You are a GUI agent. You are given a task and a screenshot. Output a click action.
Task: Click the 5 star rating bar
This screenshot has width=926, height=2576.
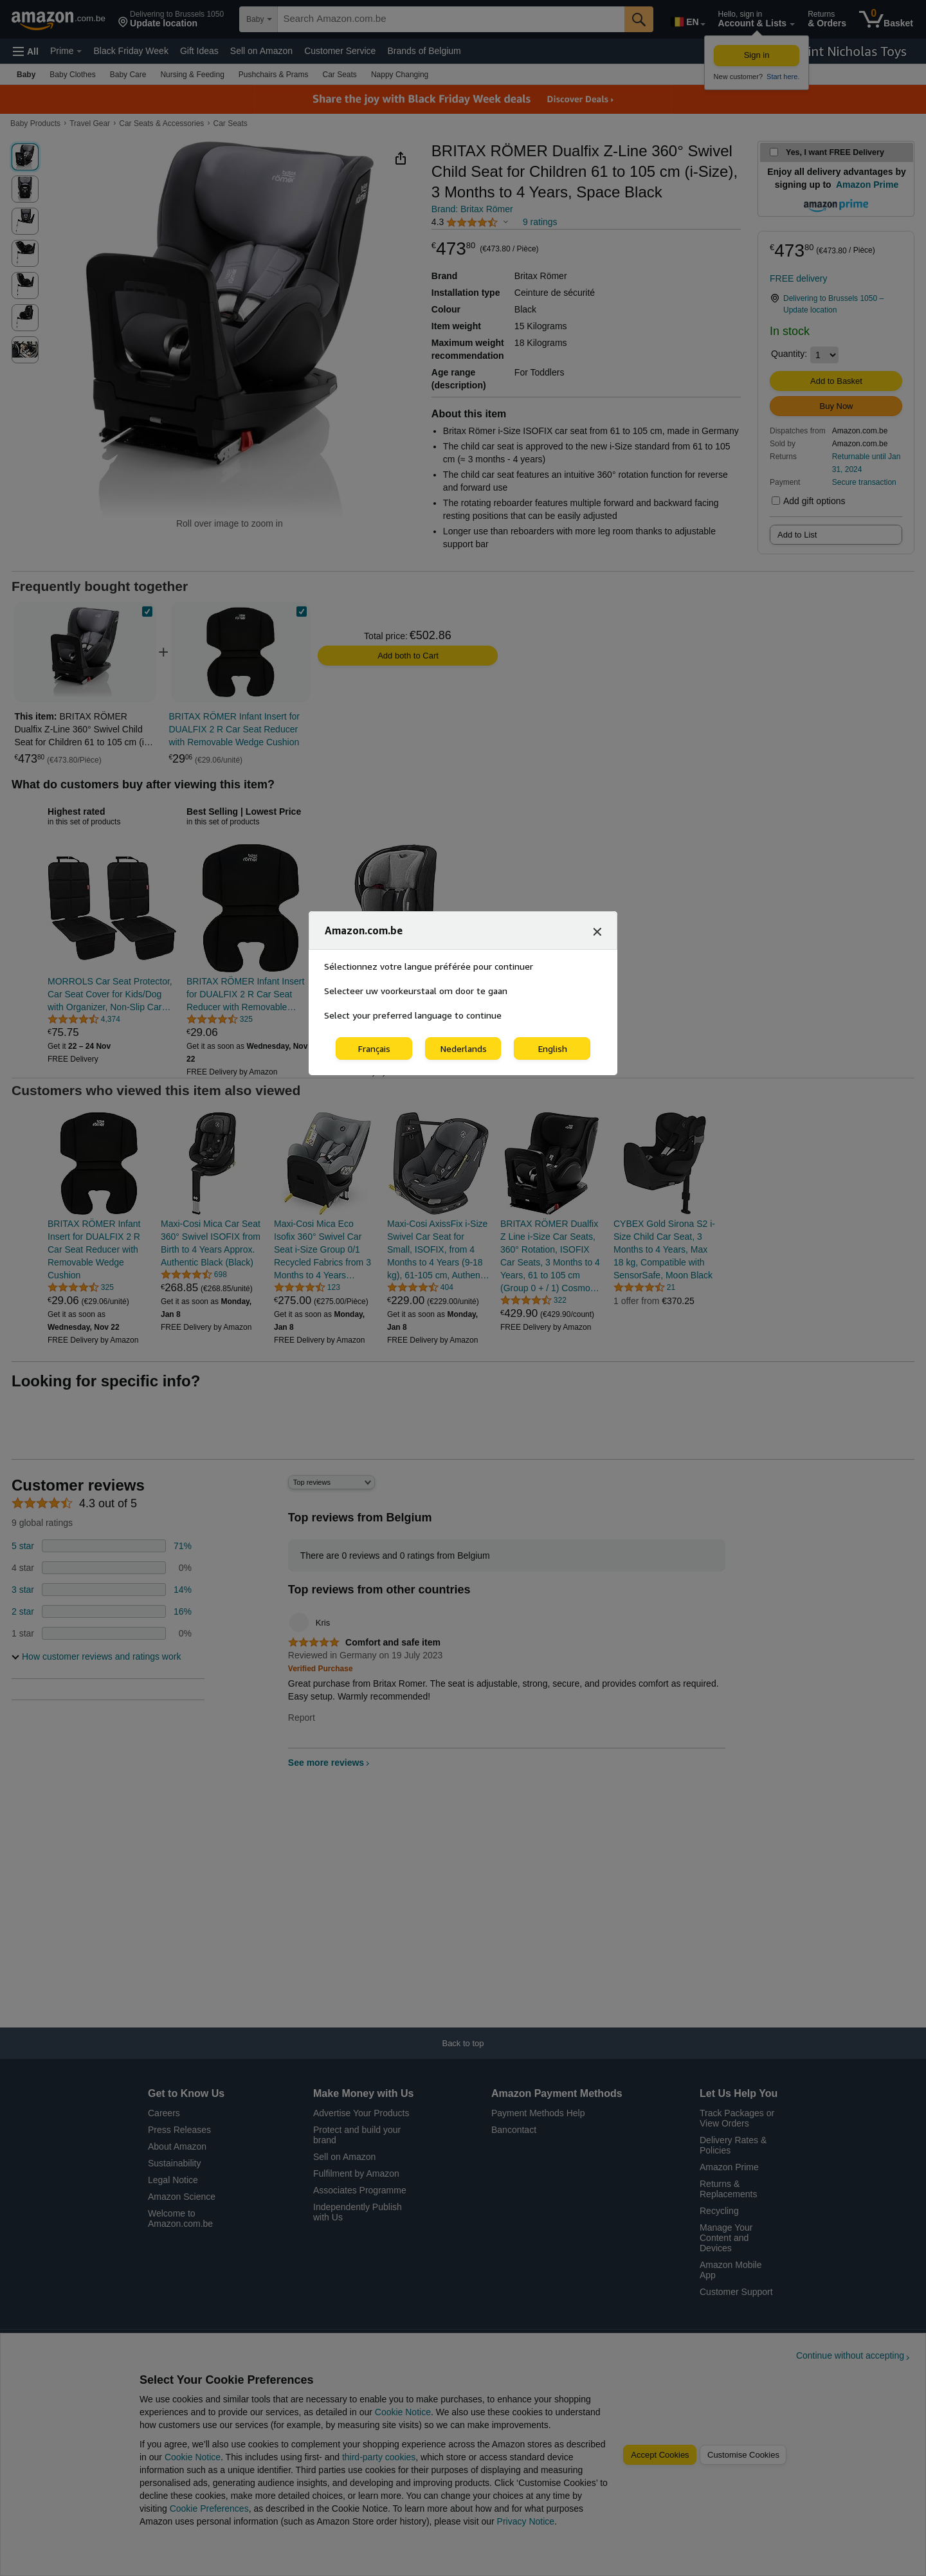(x=103, y=1546)
